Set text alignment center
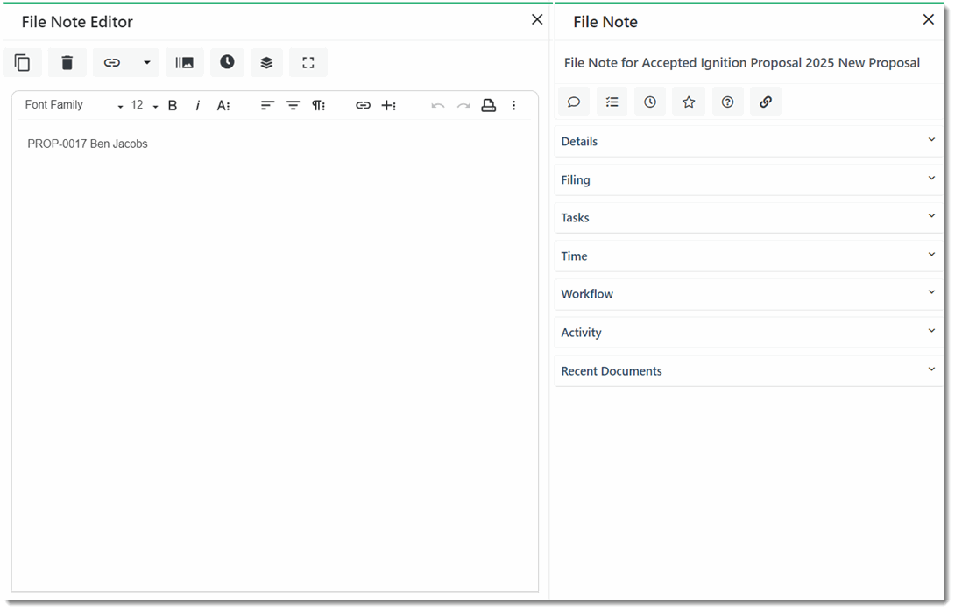955x611 pixels. coord(293,105)
